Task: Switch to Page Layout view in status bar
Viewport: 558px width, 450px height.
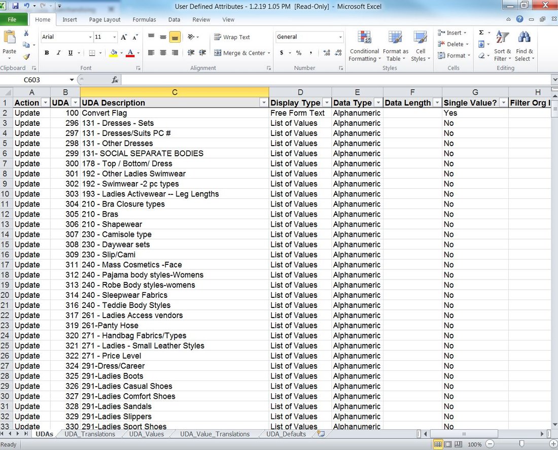Action: click(x=448, y=444)
